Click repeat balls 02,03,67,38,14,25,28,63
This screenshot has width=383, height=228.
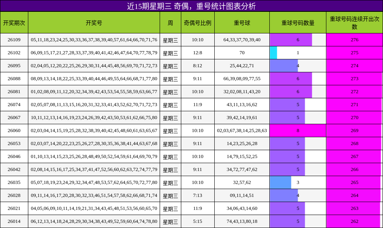(242, 131)
